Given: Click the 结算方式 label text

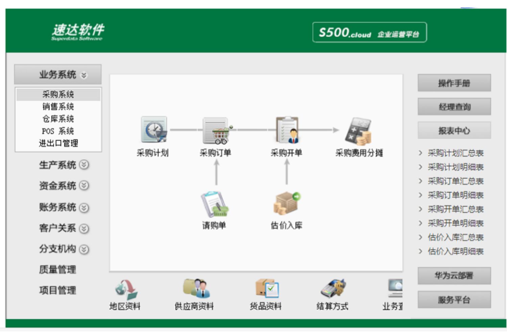Looking at the screenshot, I should click(x=333, y=306).
